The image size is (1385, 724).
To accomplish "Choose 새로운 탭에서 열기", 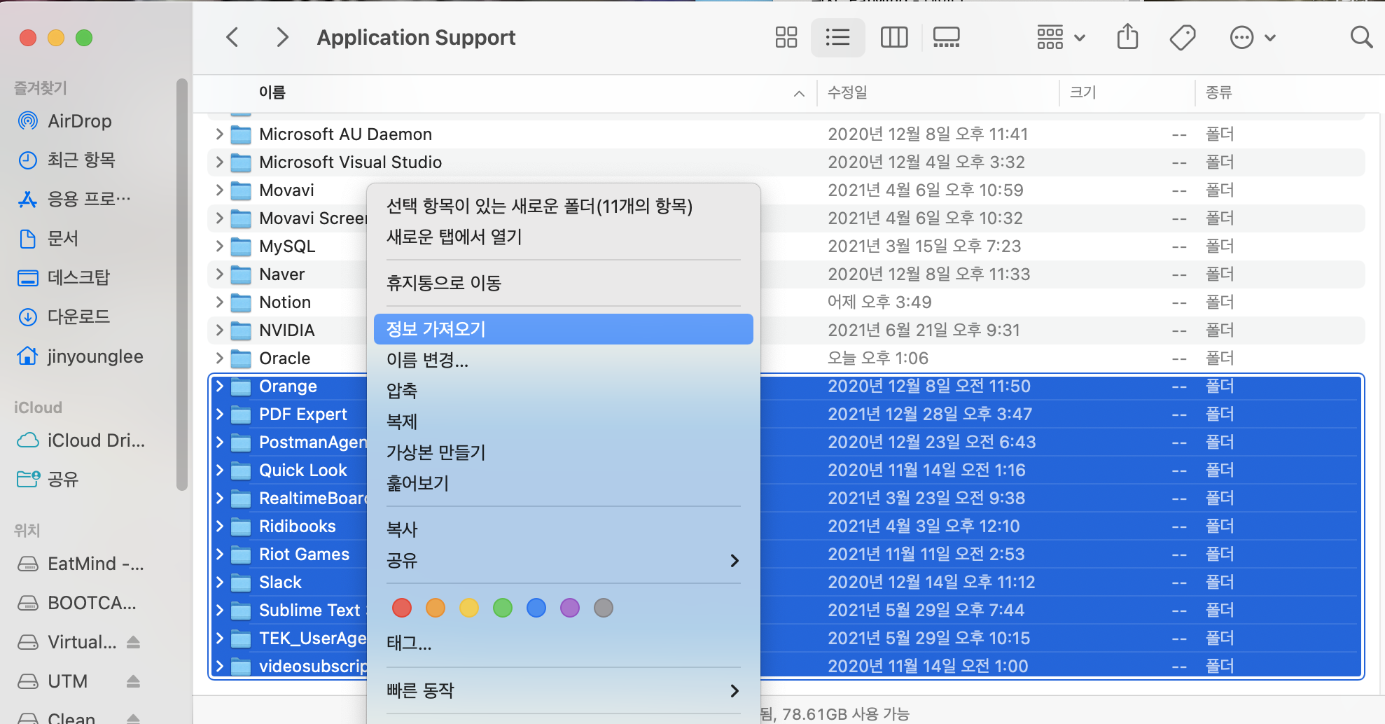I will pos(564,237).
